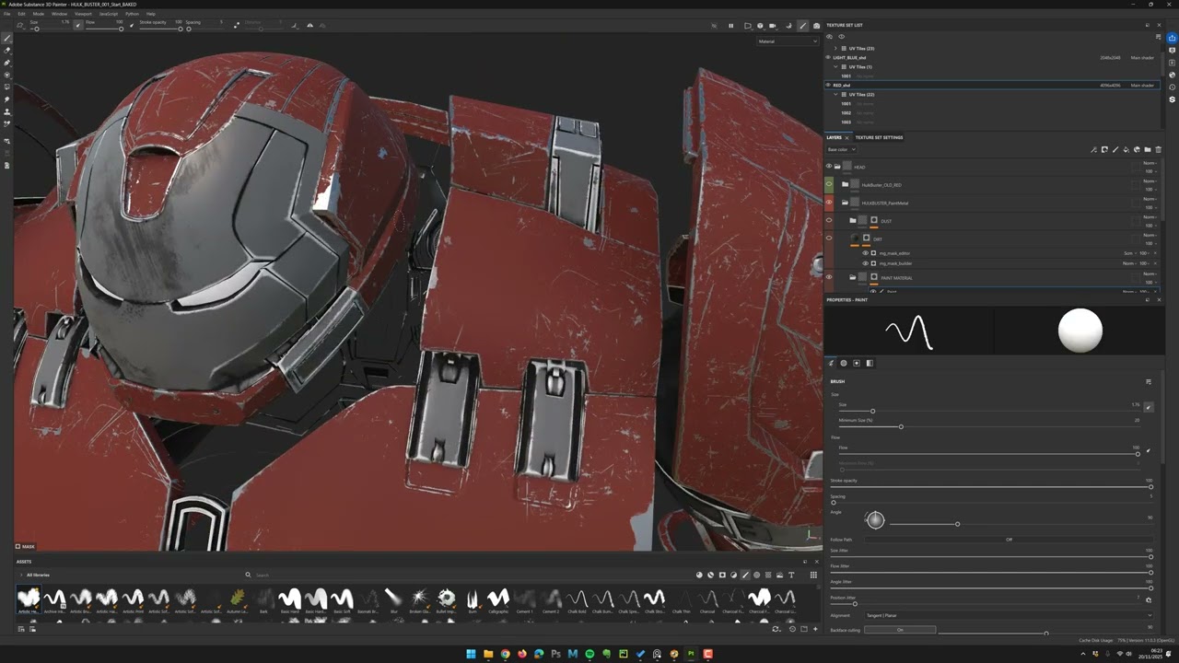Click the pause engine icon in viewport toolbar
Screen dimensions: 1179x663
pos(731,26)
